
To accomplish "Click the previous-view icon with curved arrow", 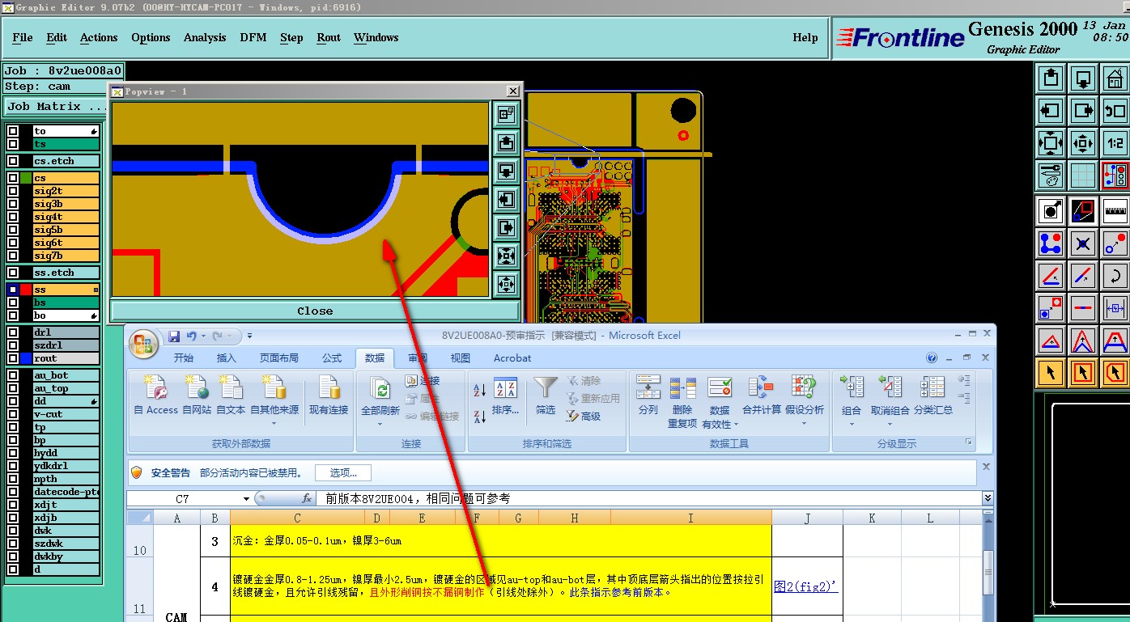I will tap(1115, 111).
